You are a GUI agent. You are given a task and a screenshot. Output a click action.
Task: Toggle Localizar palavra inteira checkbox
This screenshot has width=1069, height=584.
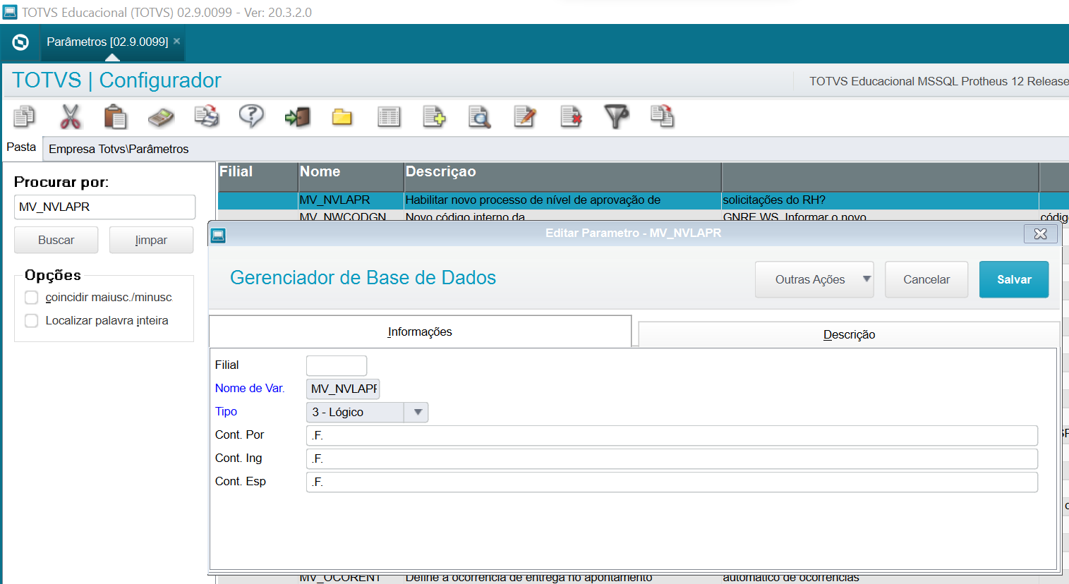tap(32, 321)
